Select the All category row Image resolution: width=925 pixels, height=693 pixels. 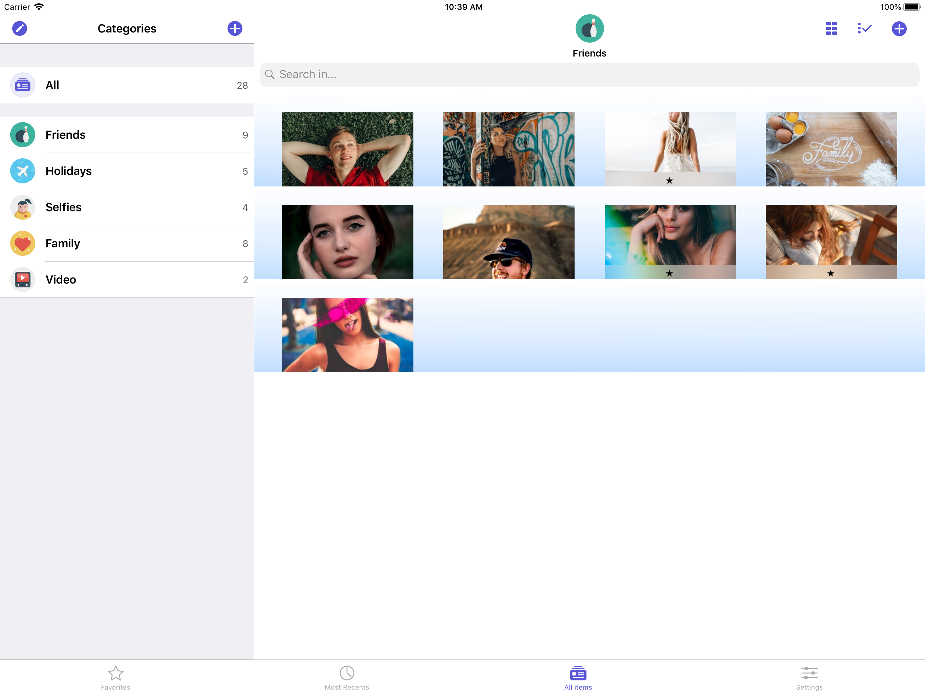pos(127,85)
